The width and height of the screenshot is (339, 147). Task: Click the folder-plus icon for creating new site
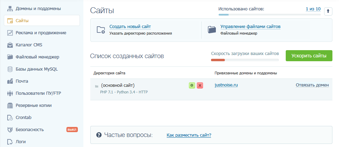101,30
